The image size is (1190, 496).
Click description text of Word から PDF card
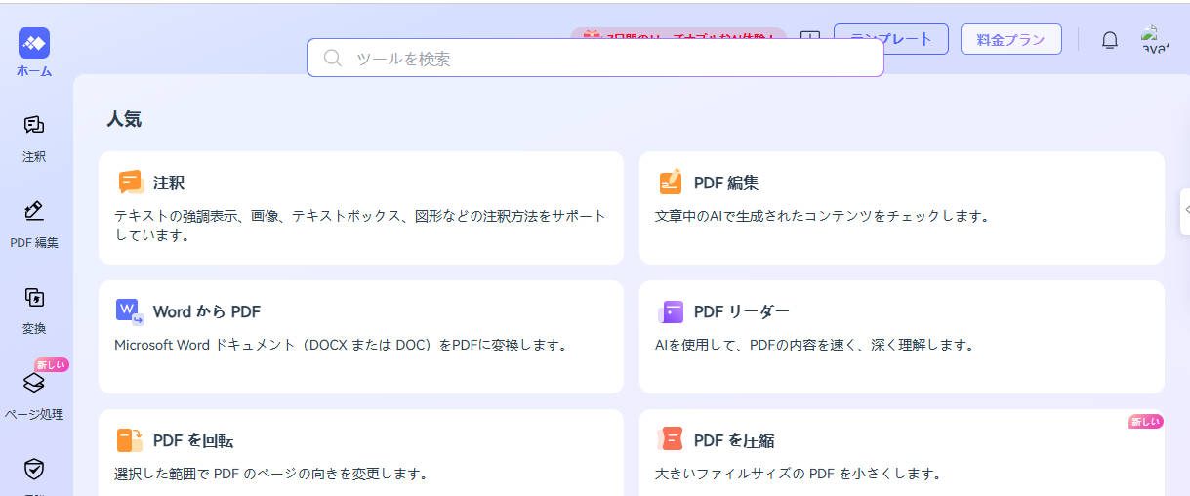point(341,345)
